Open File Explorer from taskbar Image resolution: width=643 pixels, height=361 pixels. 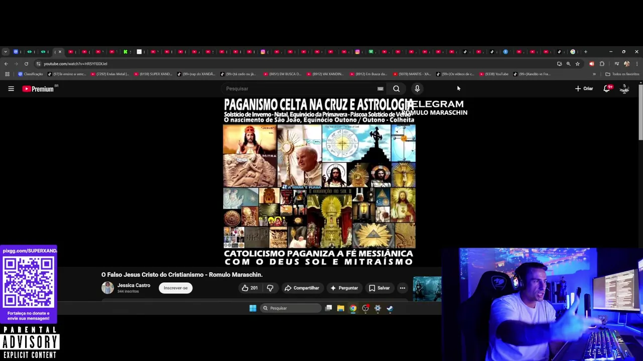pyautogui.click(x=341, y=308)
